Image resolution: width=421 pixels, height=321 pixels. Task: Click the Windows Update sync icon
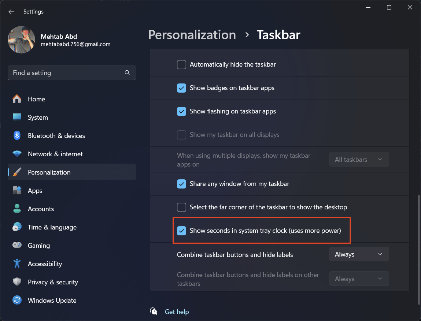(x=17, y=301)
